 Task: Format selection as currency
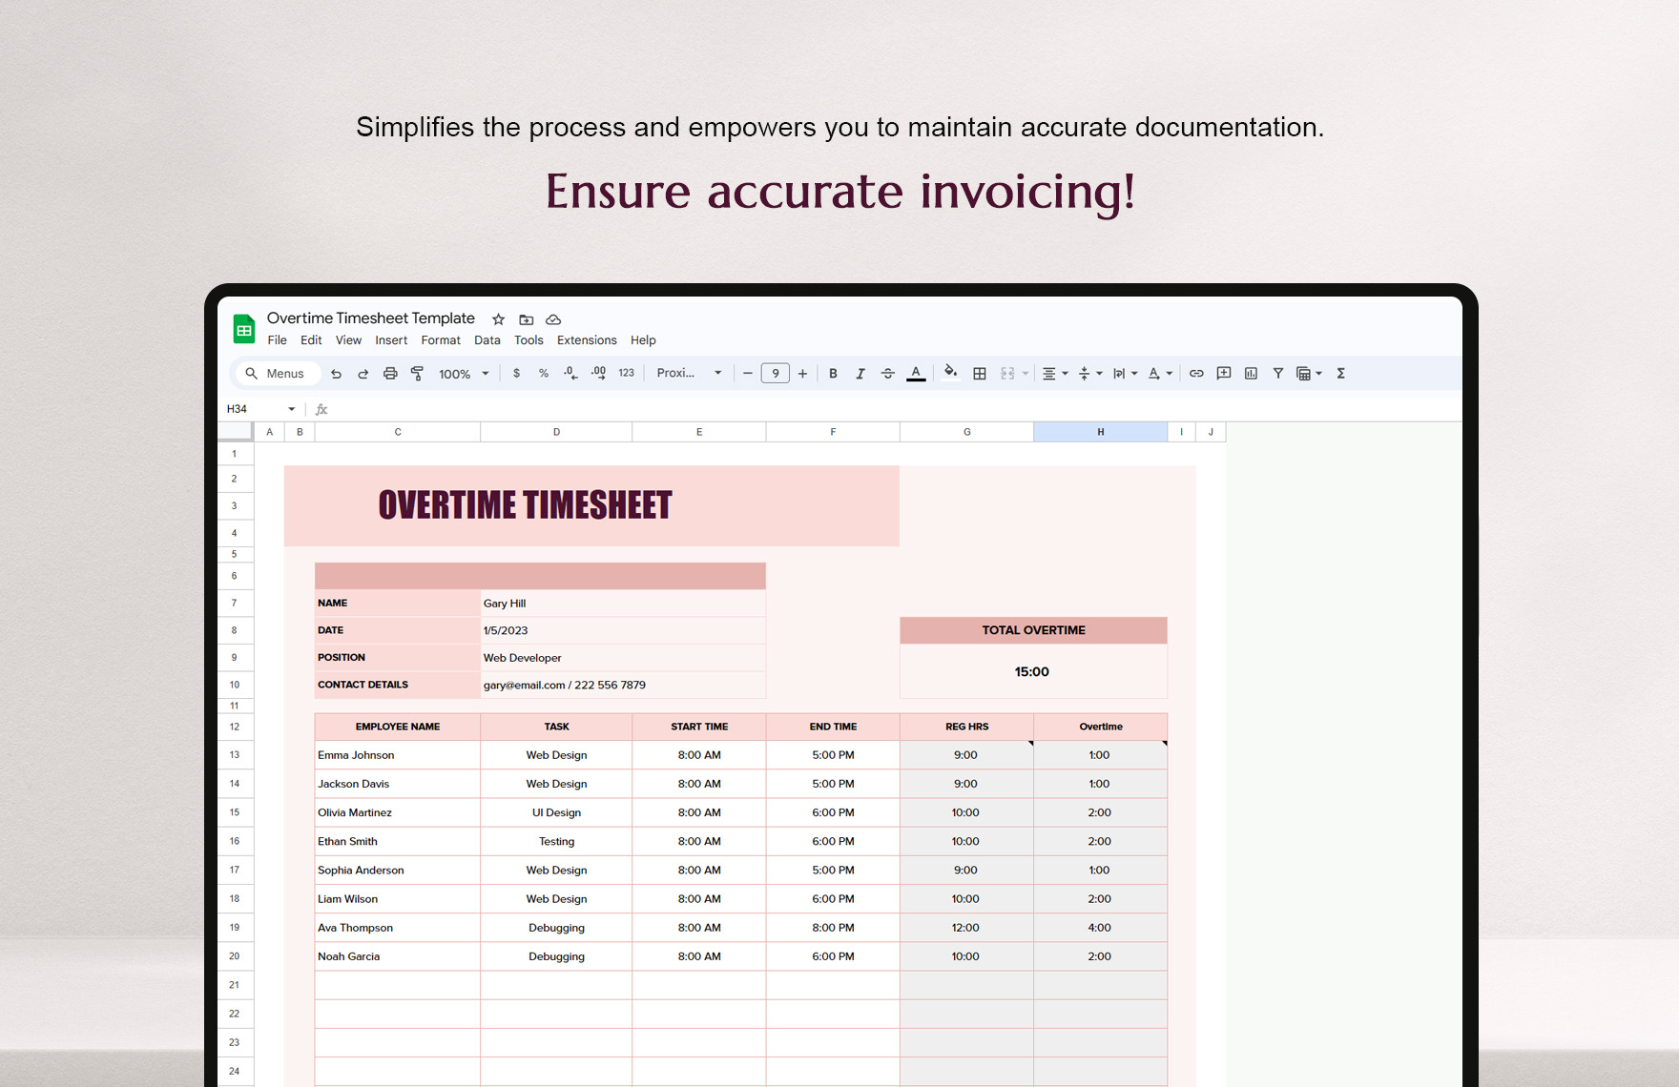point(516,373)
